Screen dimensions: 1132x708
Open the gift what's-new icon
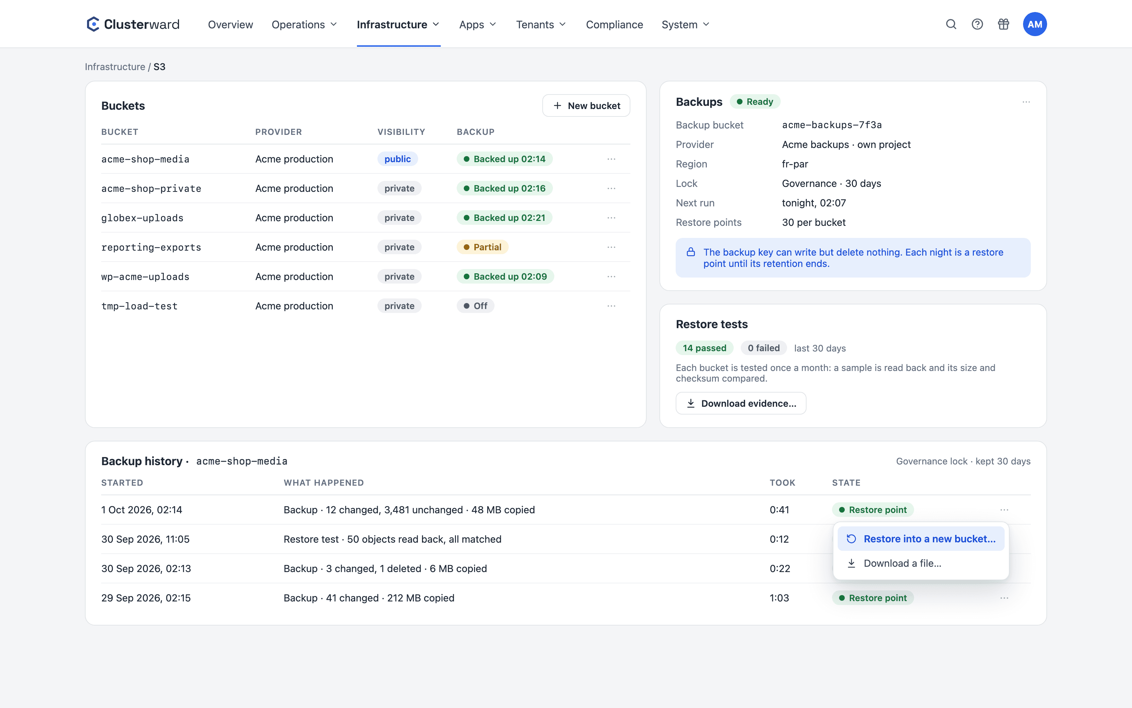click(1003, 24)
